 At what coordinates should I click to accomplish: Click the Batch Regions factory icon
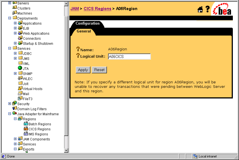coord(26,123)
